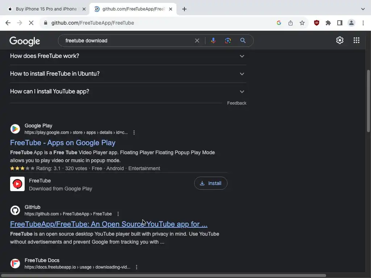Viewport: 371px width, 278px height.
Task: Send Feedback on People also ask
Action: point(237,103)
